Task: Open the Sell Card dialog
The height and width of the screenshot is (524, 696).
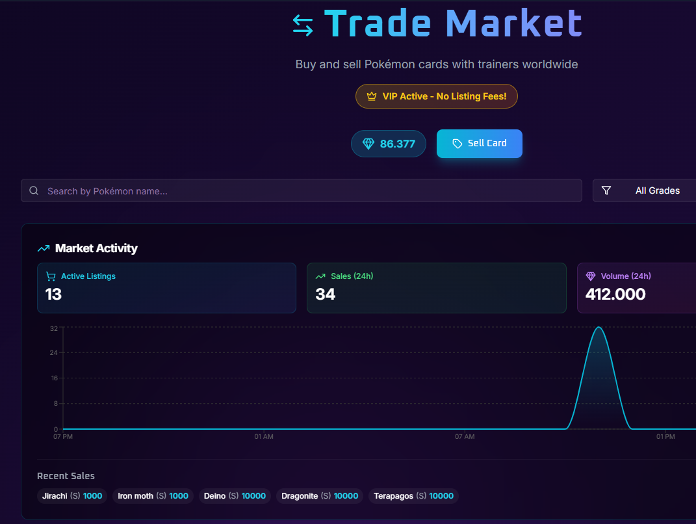Action: (480, 144)
